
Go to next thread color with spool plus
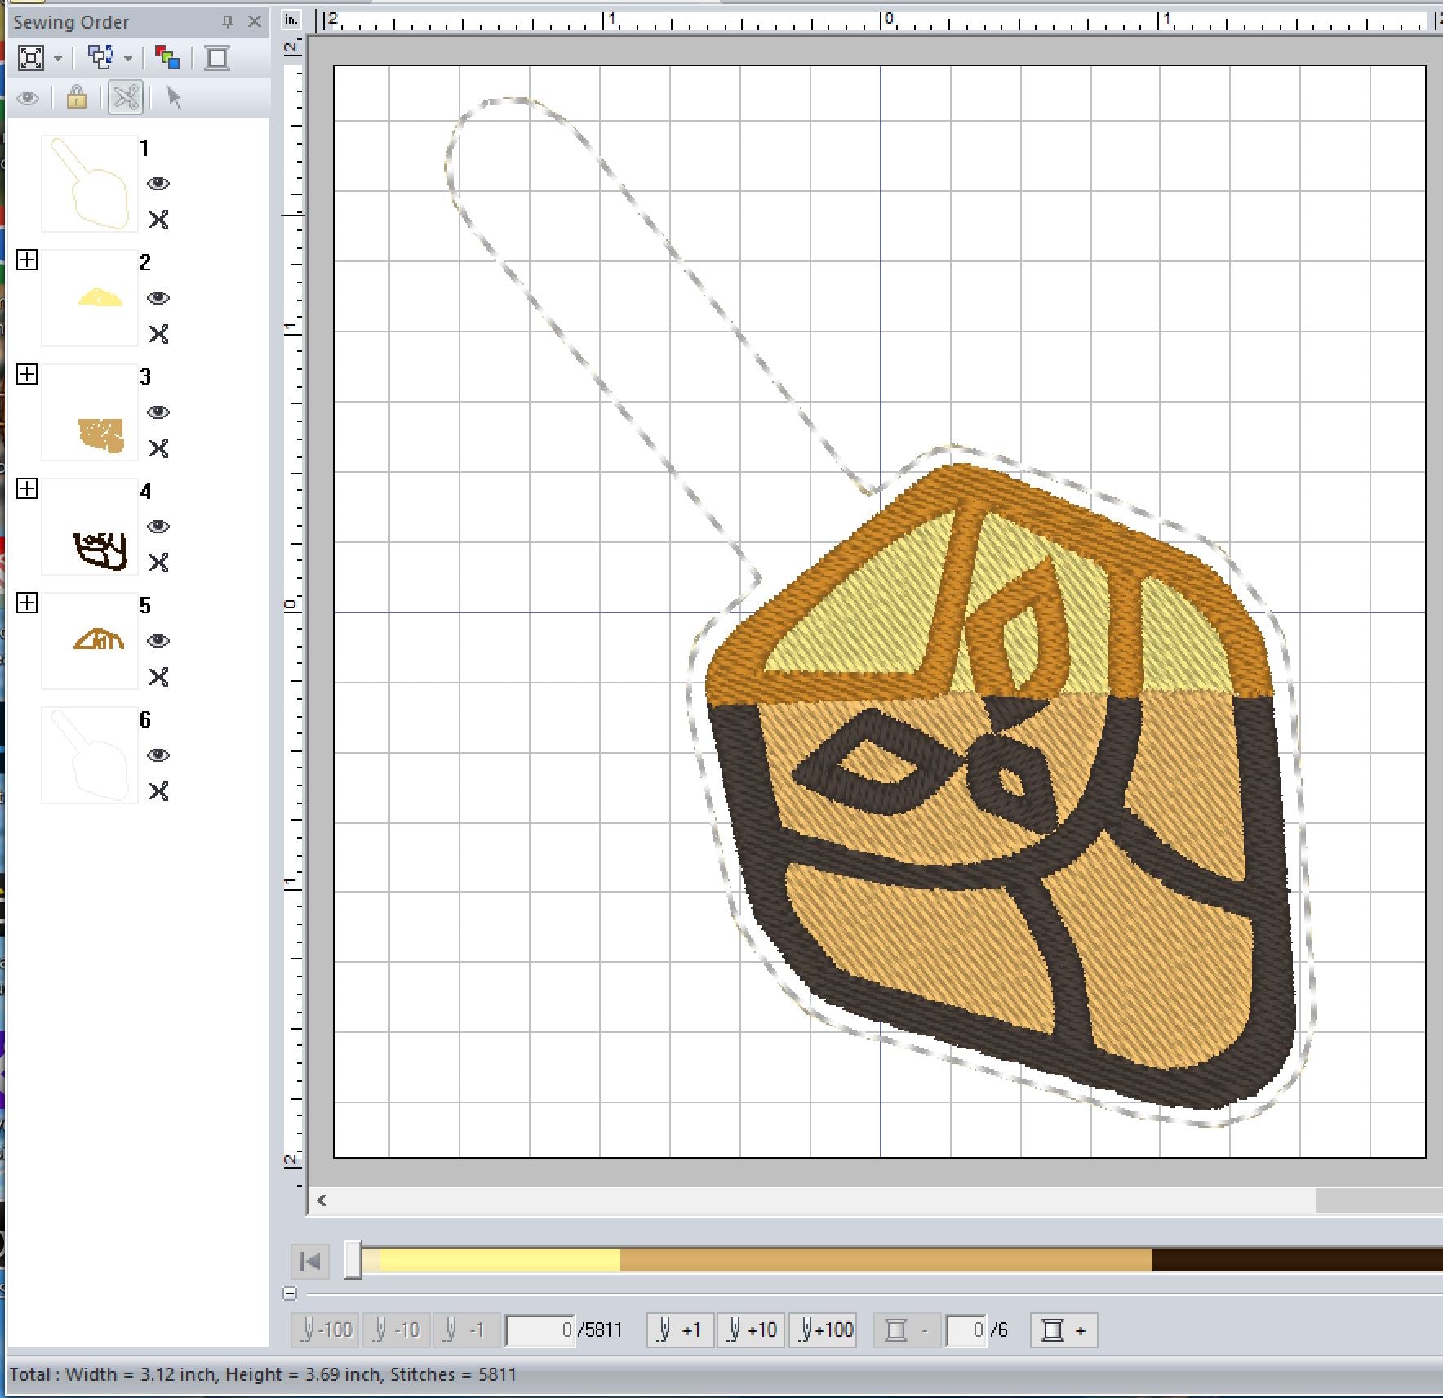[x=1063, y=1330]
